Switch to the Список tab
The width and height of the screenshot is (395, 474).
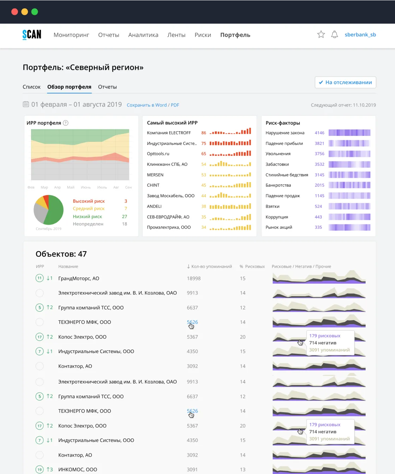(31, 87)
